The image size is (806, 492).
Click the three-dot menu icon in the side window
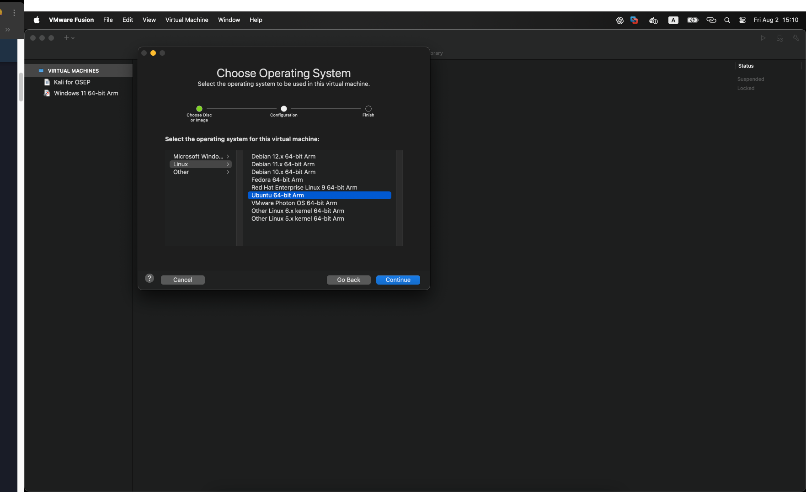14,13
